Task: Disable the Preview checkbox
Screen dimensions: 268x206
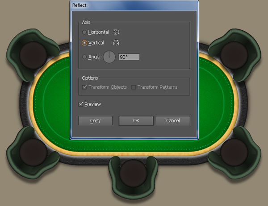Action: click(x=81, y=104)
